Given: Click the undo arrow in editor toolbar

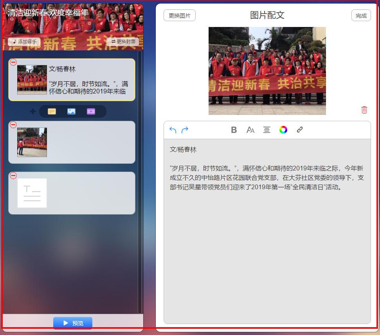Looking at the screenshot, I should tap(173, 130).
